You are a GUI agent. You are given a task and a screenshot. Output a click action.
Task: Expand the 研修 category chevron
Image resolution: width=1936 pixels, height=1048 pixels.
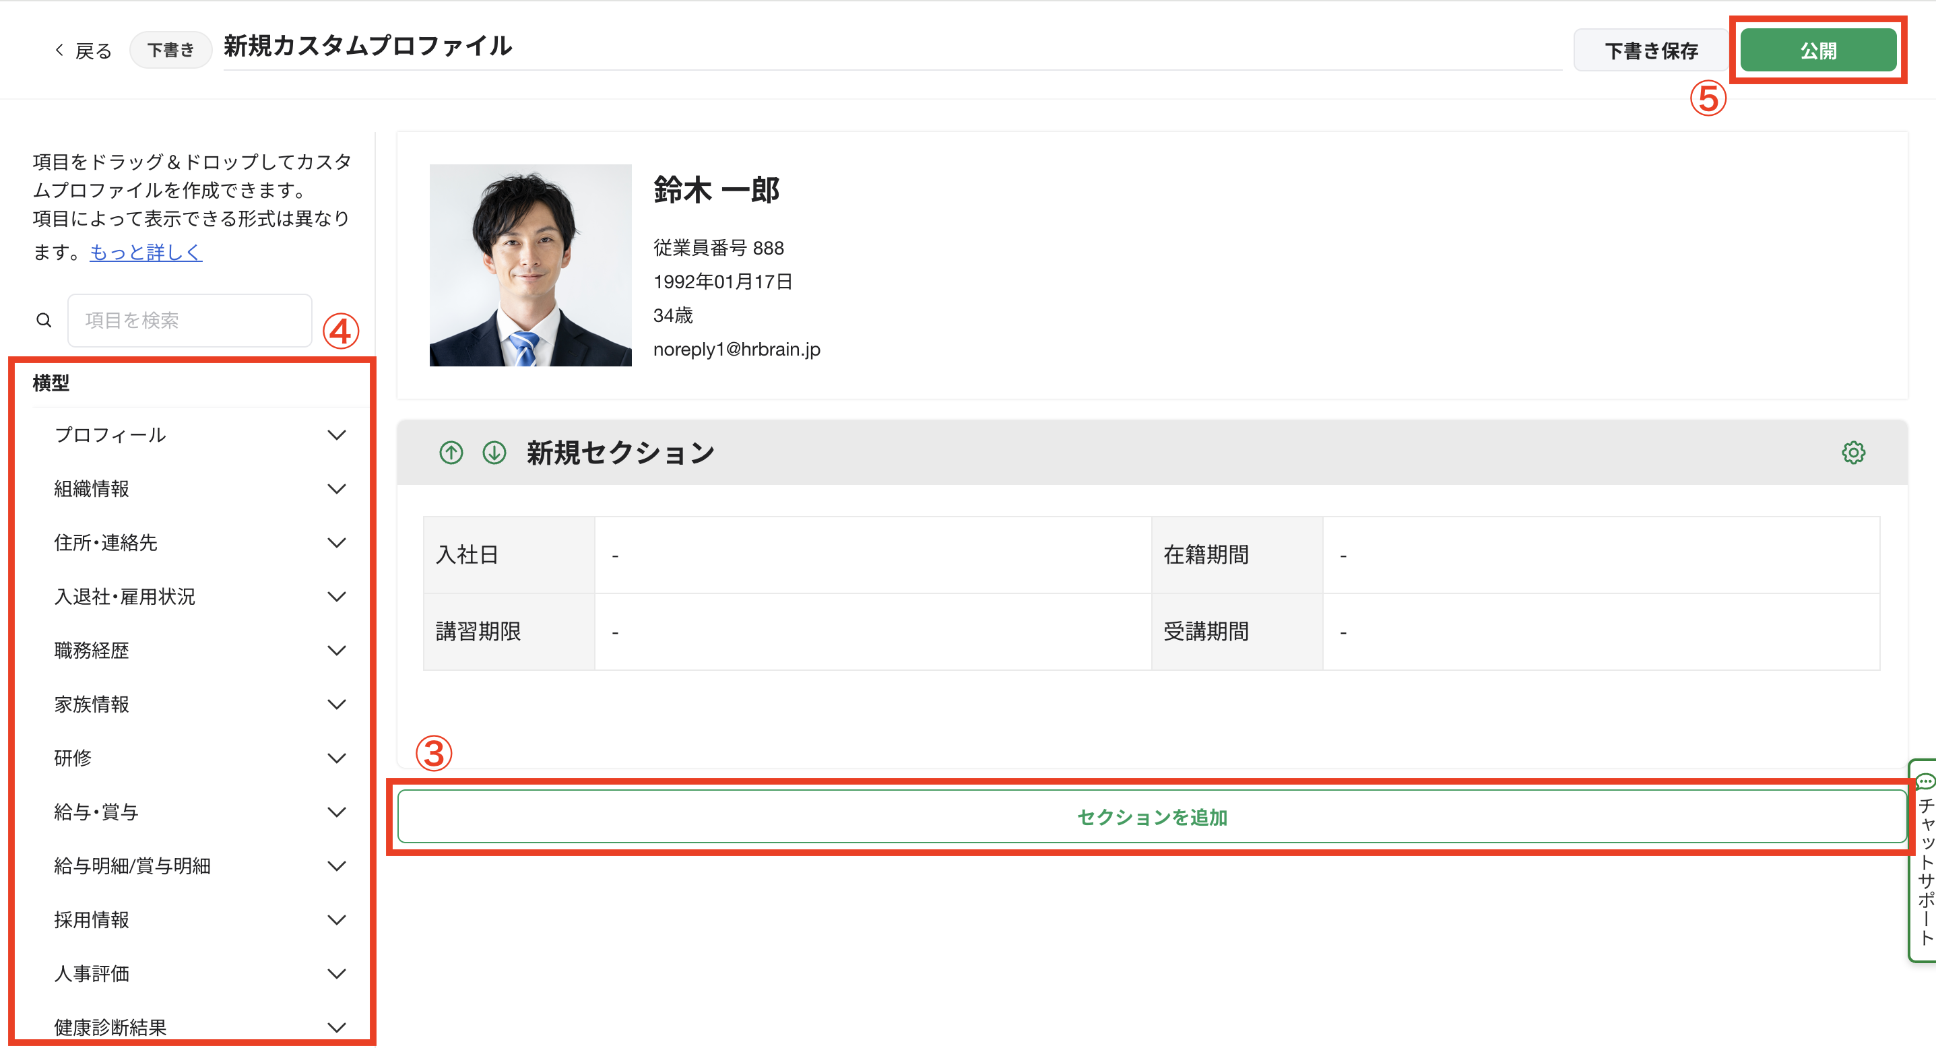pyautogui.click(x=337, y=759)
